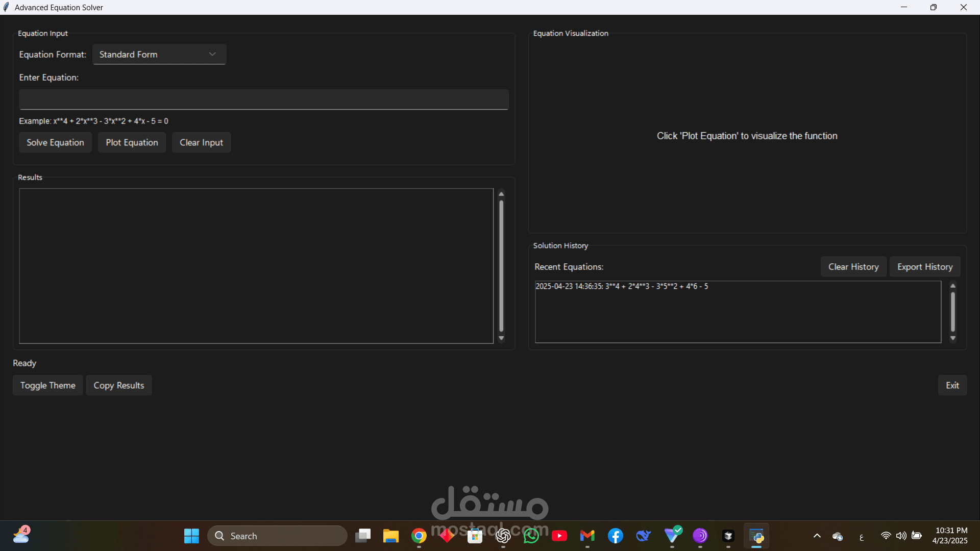Click the Wi-Fi icon in the system tray
The image size is (980, 551).
click(886, 536)
